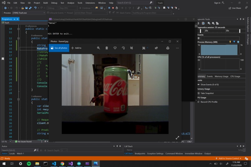This screenshot has width=251, height=167.
Task: Open Spotify from the taskbar
Action: [x=29, y=164]
